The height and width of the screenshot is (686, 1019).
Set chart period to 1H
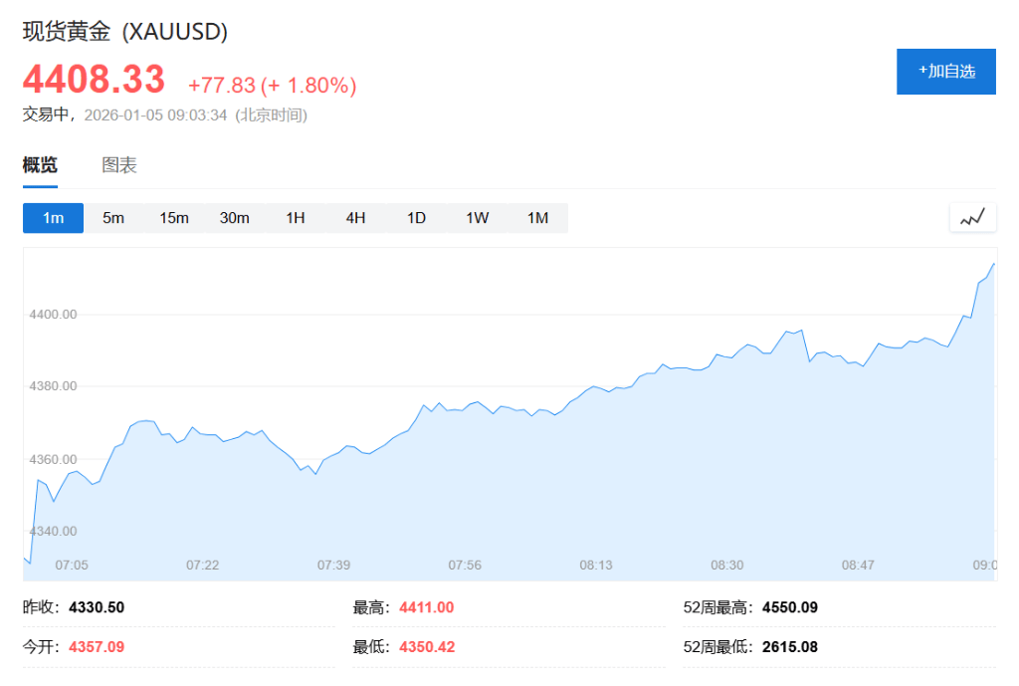tap(296, 218)
